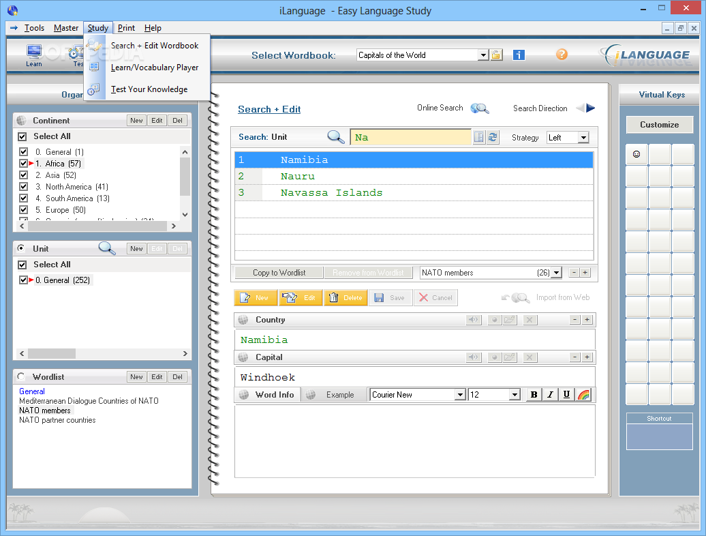Click the Online Search magnifier icon
The width and height of the screenshot is (706, 536).
coord(480,108)
